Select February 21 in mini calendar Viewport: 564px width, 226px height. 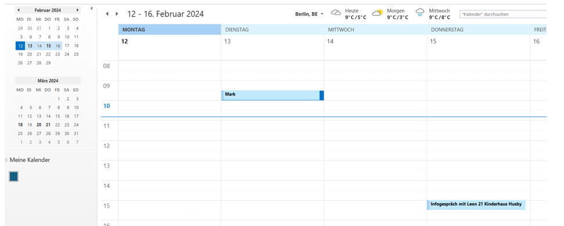click(39, 54)
